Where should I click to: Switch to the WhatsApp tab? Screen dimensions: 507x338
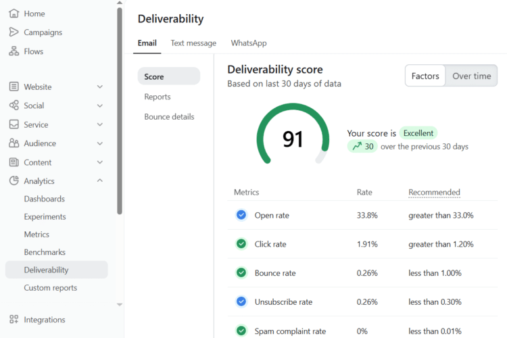[x=249, y=43]
